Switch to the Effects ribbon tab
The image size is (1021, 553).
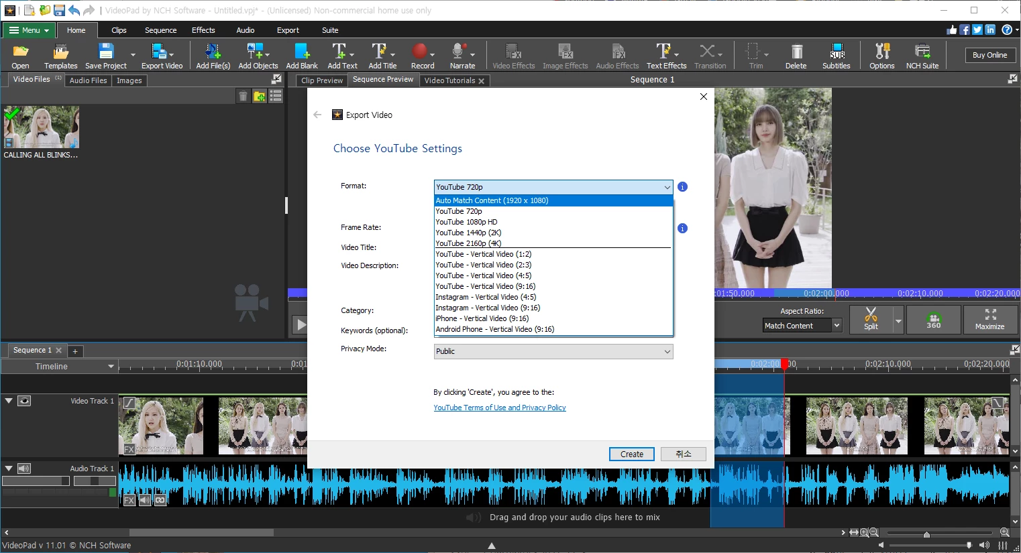203,29
